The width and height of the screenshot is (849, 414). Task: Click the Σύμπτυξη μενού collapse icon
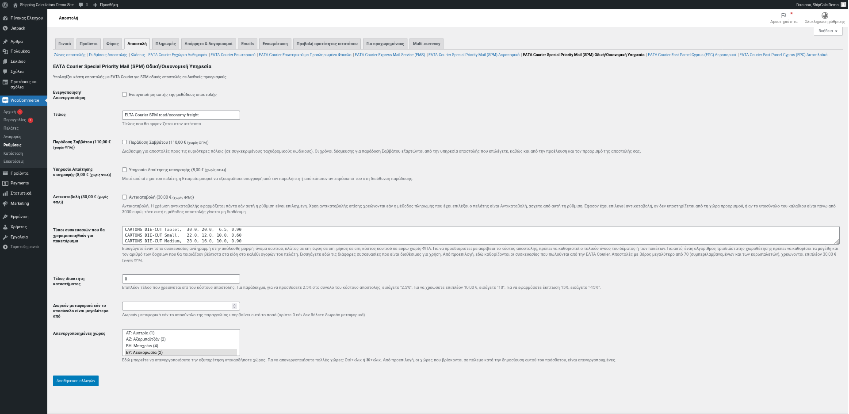(x=5, y=247)
